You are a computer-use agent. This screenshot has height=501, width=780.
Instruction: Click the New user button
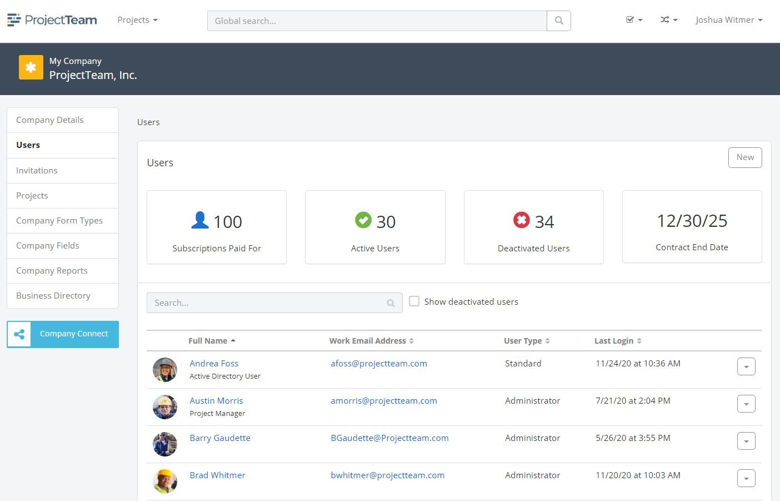[745, 157]
